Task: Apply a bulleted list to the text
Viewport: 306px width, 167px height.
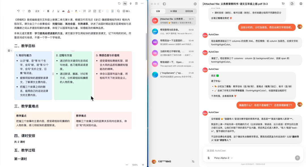Action: click(x=85, y=11)
